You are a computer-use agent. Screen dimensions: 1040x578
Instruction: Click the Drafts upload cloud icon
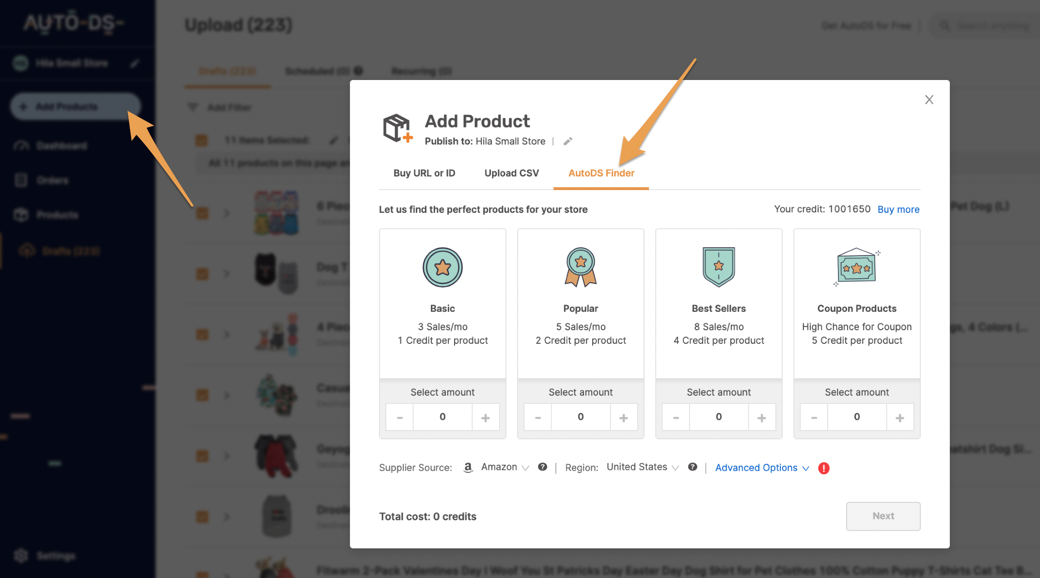tap(27, 250)
